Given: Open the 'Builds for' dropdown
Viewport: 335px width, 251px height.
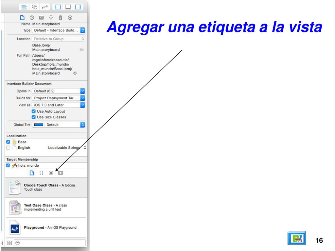Looking at the screenshot, I should click(59, 98).
